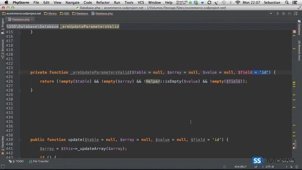Click the Mon 22:07 clock

point(252,2)
